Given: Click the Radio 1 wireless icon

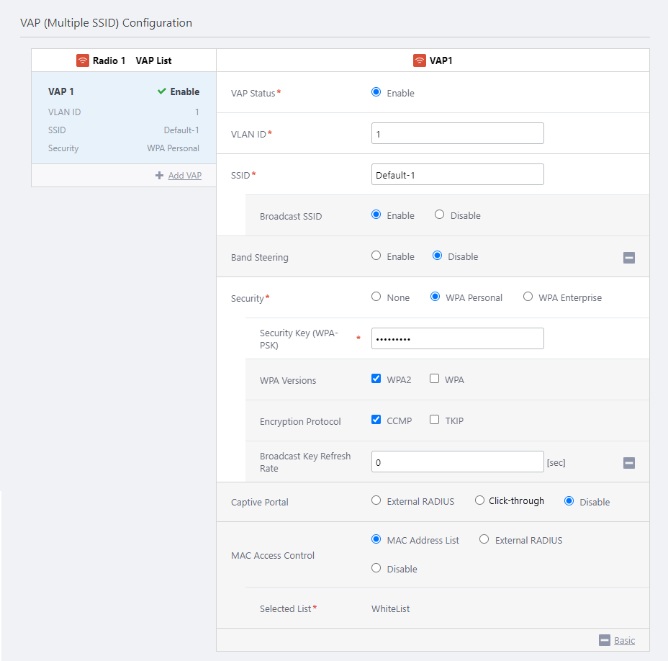Looking at the screenshot, I should (x=83, y=60).
